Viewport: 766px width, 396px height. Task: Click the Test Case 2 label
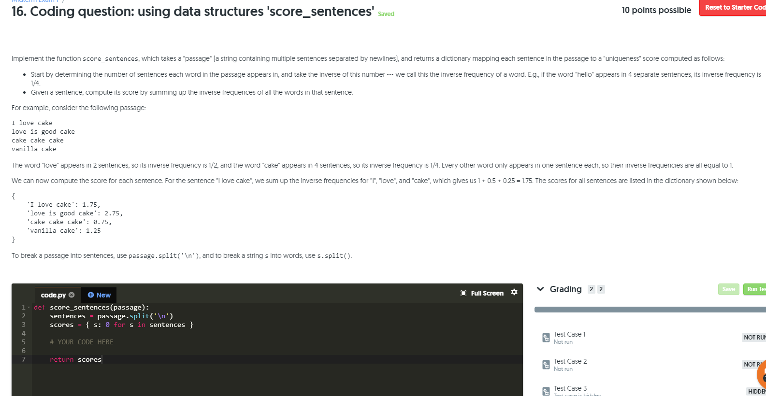click(x=570, y=361)
